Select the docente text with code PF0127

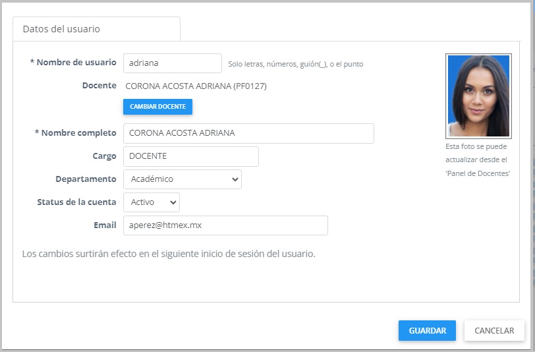pyautogui.click(x=196, y=86)
